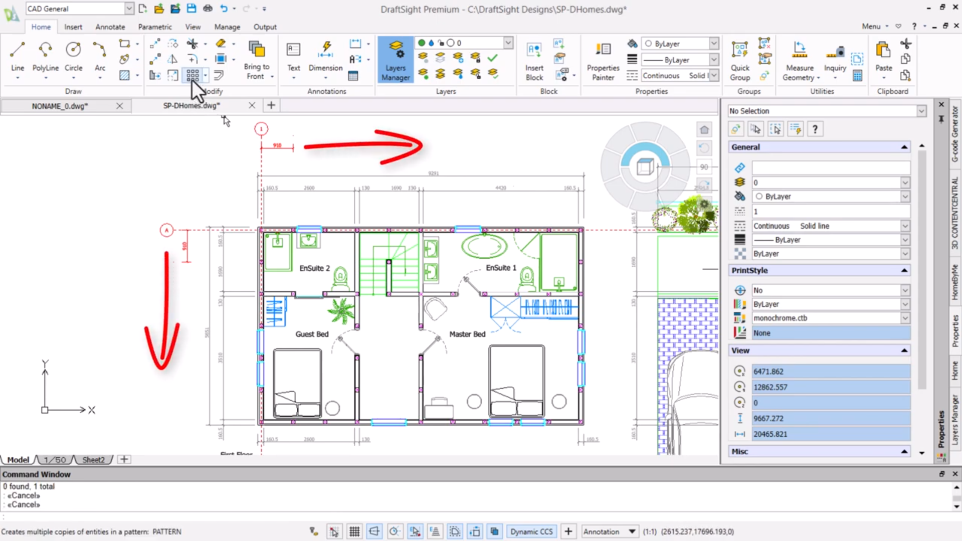Image resolution: width=962 pixels, height=541 pixels.
Task: Select the Line drawing tool
Action: tap(18, 56)
